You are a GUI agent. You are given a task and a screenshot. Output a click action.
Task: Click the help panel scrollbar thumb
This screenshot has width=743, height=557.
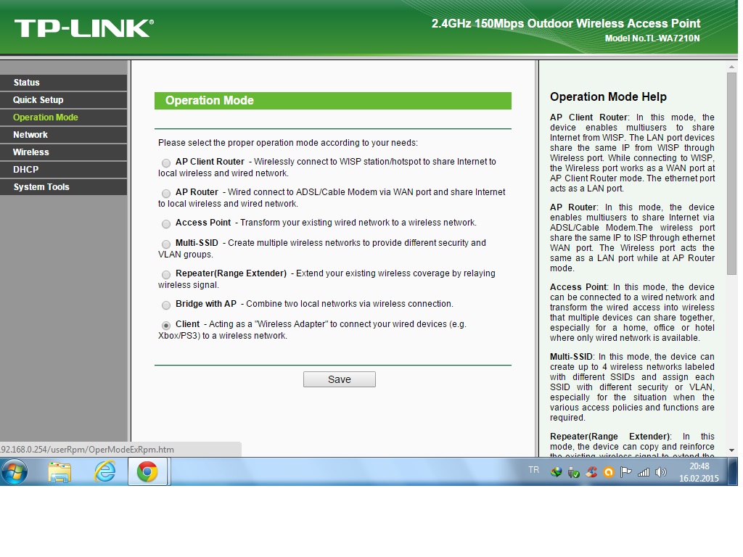732,173
